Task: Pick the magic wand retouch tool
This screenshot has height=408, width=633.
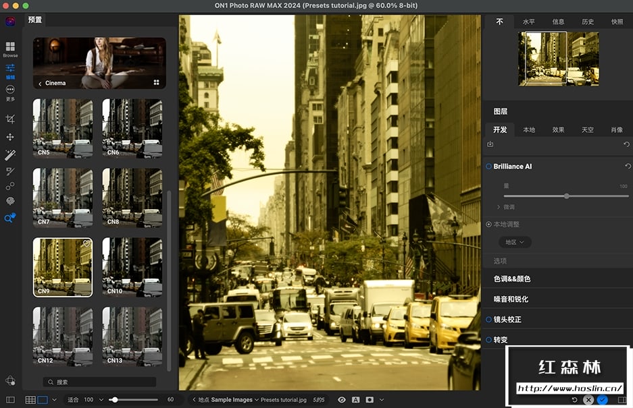Action: click(x=10, y=155)
